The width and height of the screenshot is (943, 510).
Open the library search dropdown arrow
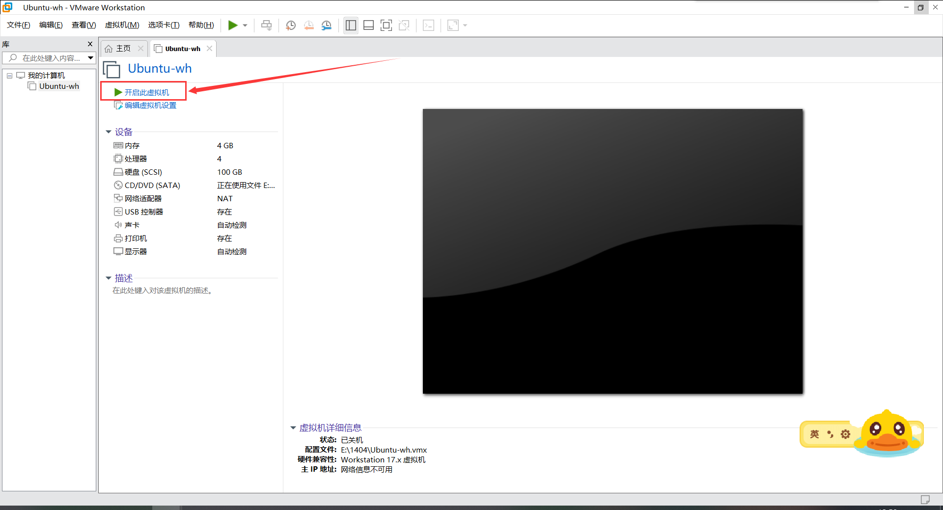coord(91,58)
